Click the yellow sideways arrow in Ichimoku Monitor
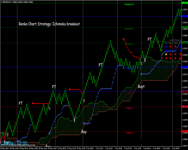188x150 pixels. [166, 54]
